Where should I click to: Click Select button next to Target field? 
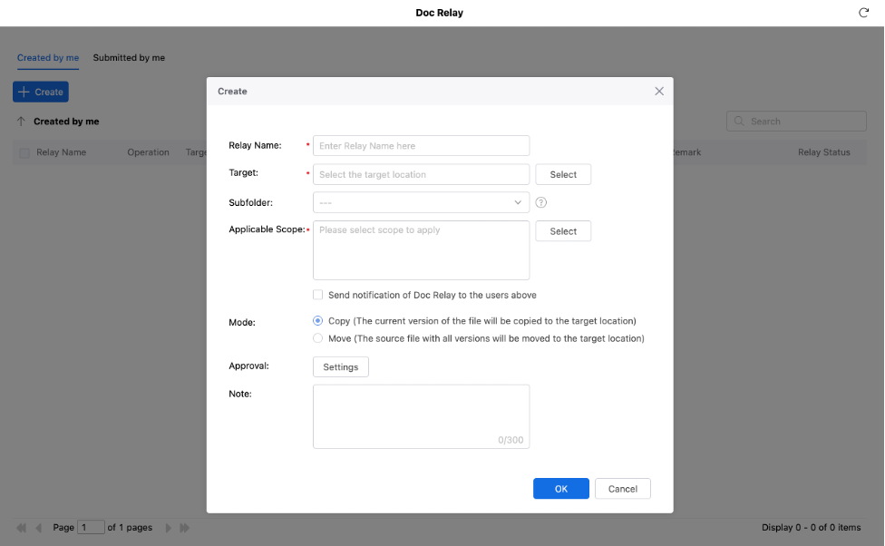pyautogui.click(x=563, y=174)
